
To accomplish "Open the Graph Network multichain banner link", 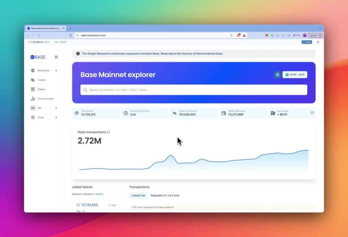I will pos(152,54).
